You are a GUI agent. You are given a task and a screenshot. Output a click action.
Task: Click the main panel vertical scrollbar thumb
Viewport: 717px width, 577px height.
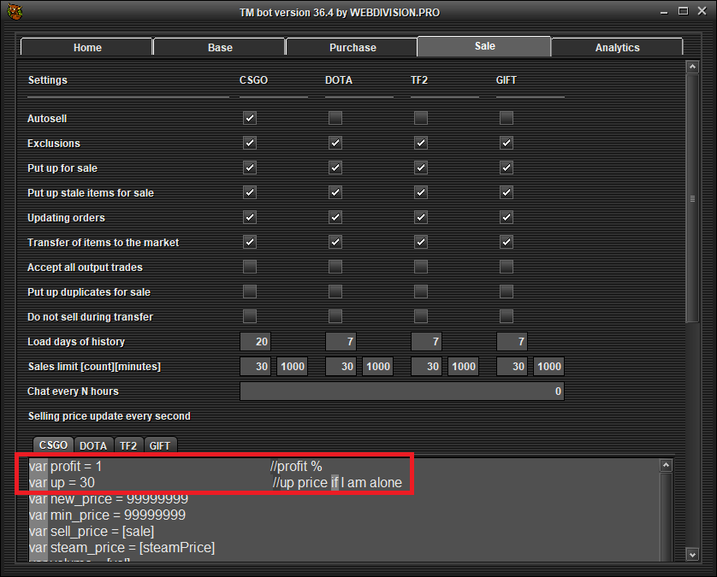tap(692, 198)
